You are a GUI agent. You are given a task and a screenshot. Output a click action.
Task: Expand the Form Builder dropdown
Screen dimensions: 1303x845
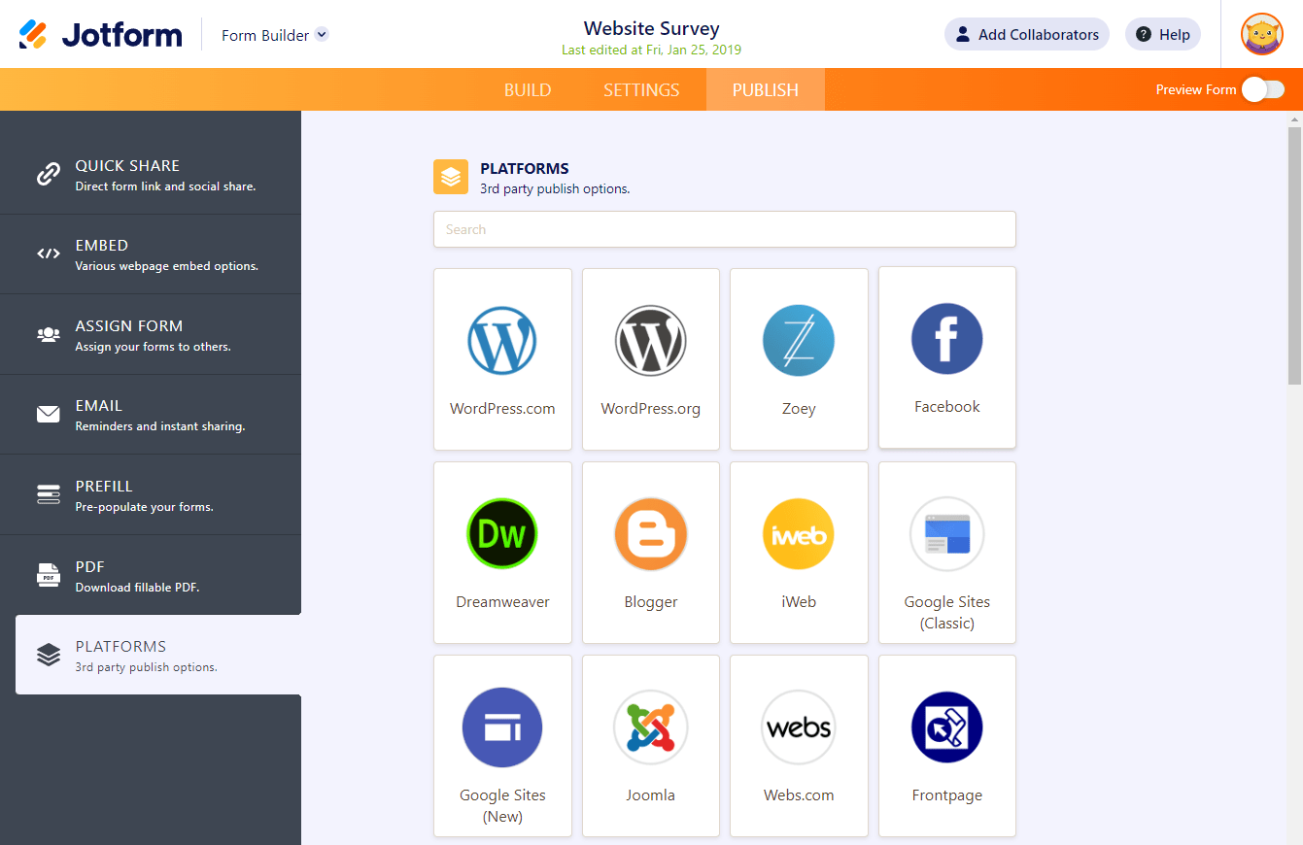pos(274,33)
